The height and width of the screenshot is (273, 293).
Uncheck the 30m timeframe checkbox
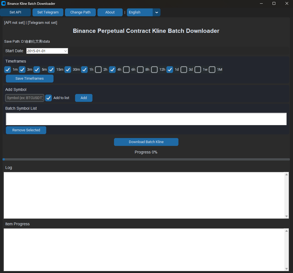[68, 70]
